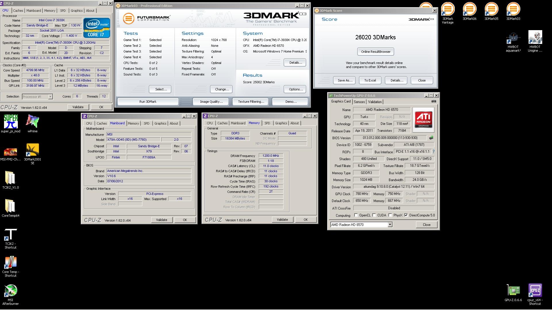Open 3DMark2001 SE desktop shortcut

(x=32, y=154)
